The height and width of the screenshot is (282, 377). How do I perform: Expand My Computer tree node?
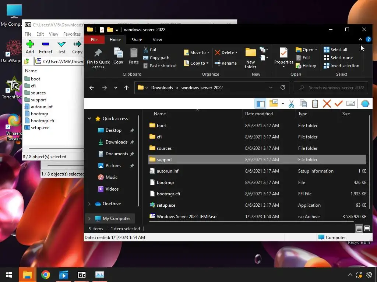[x=89, y=218]
